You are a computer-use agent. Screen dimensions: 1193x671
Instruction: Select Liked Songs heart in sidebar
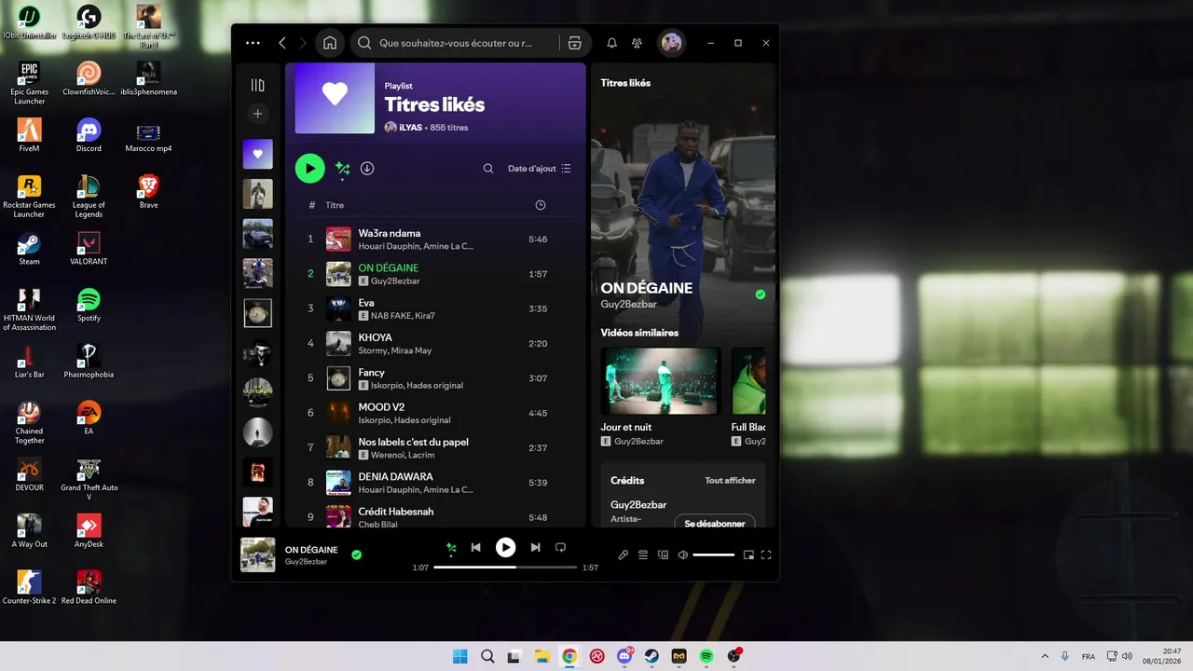[x=258, y=154]
